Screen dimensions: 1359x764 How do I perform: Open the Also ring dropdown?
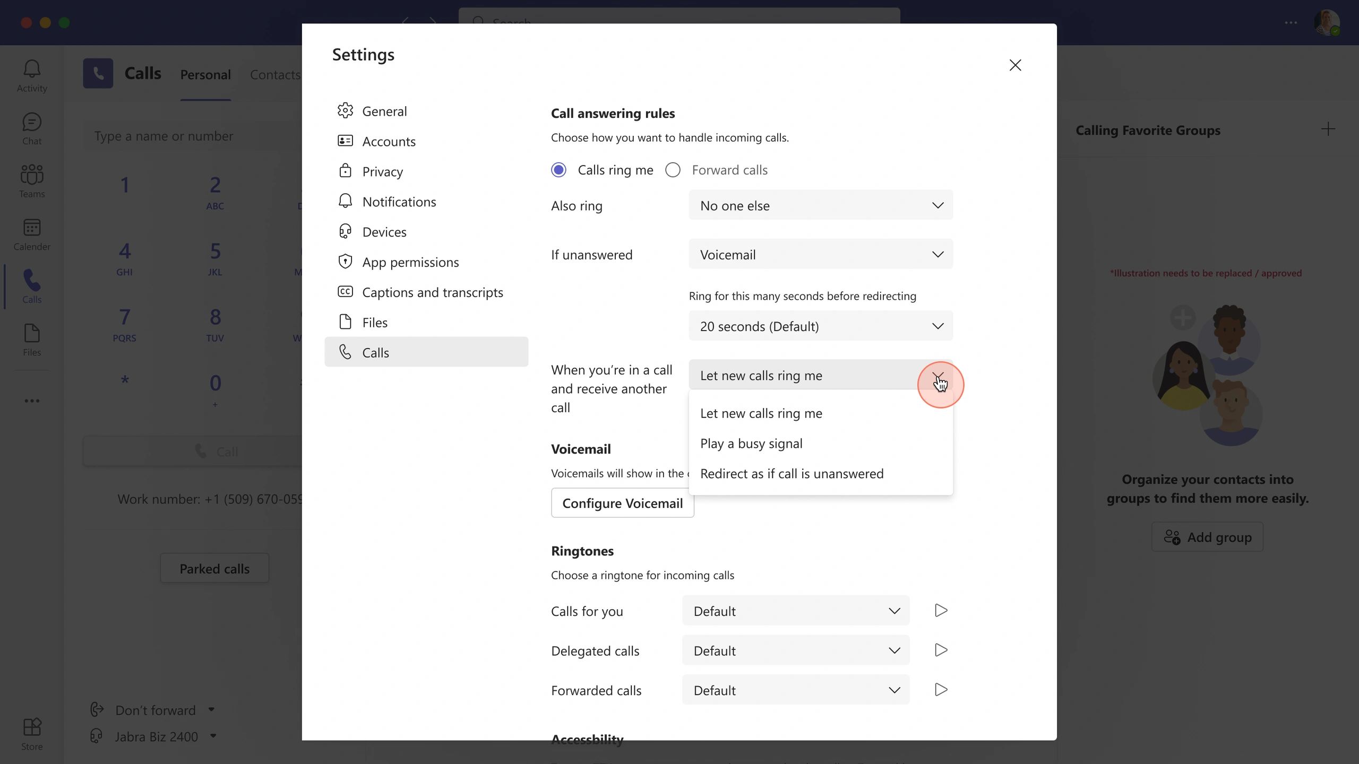[x=820, y=205]
